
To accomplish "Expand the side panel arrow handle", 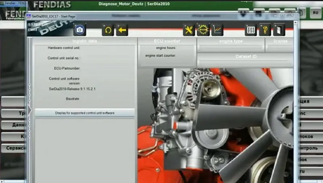I will [29, 110].
